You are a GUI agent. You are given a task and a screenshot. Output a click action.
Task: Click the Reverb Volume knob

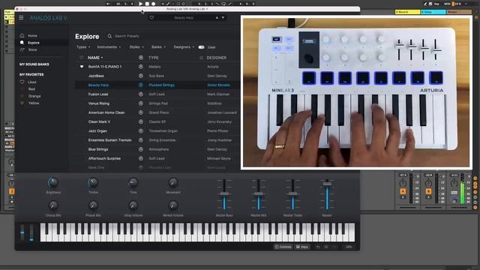pos(172,205)
